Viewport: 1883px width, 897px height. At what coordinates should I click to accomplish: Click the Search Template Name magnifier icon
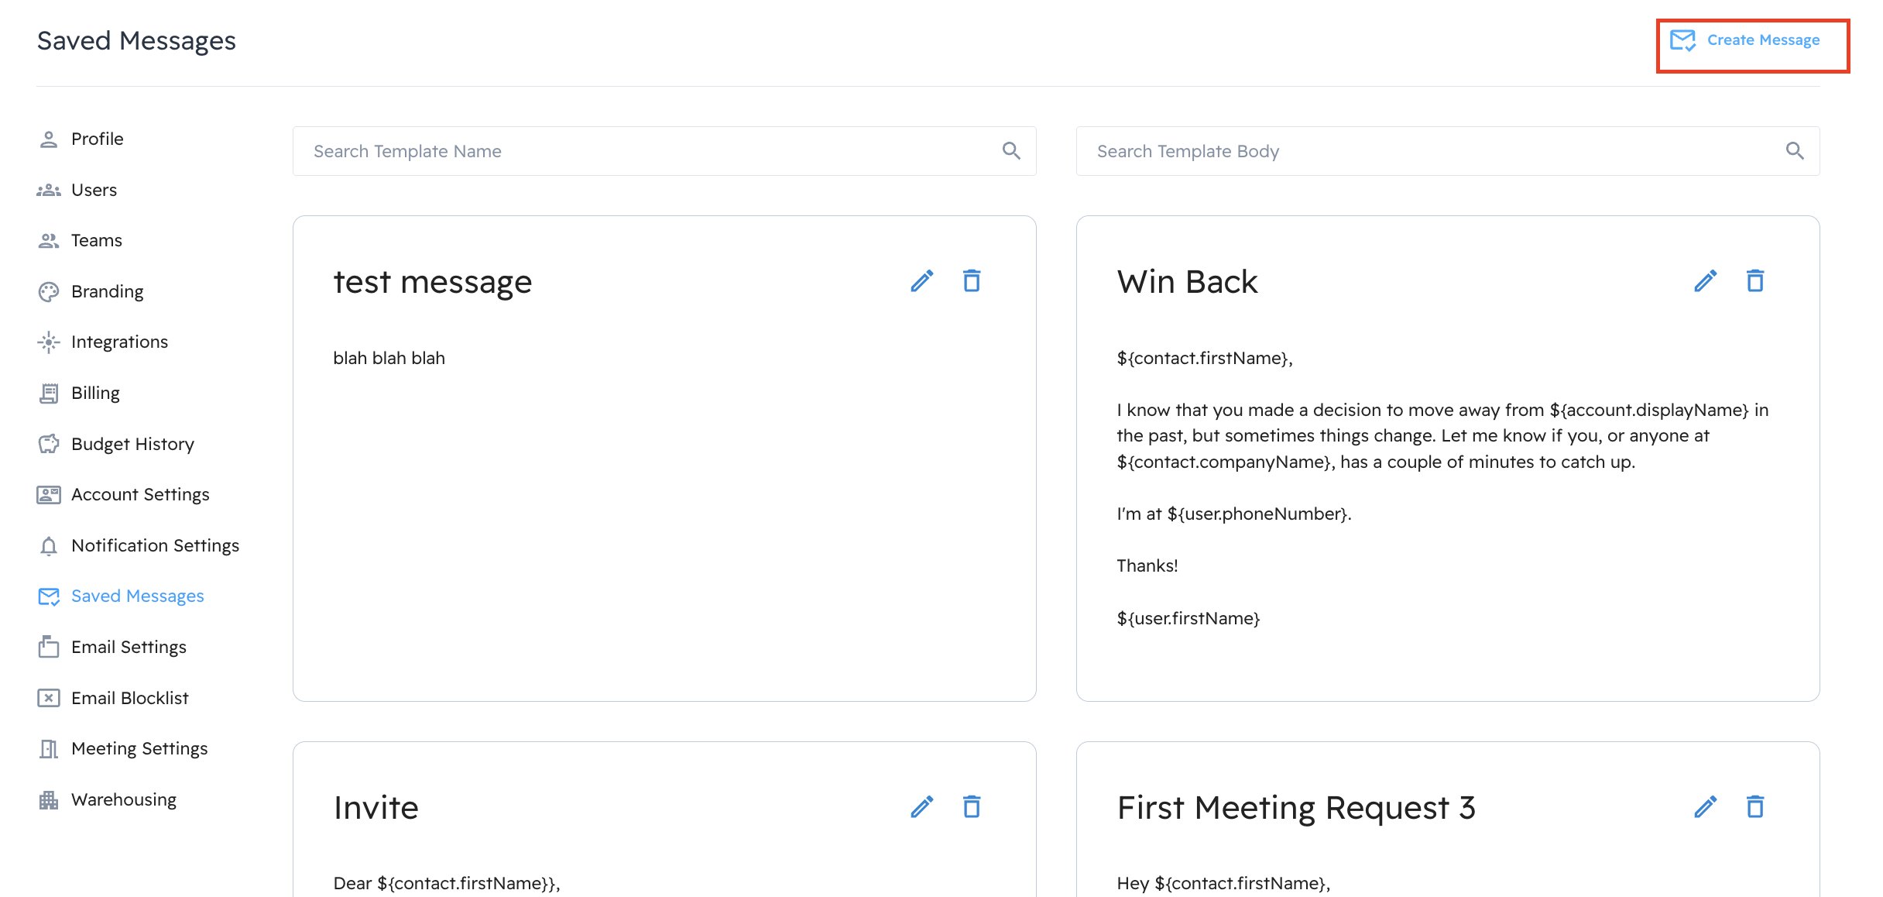(x=1011, y=150)
